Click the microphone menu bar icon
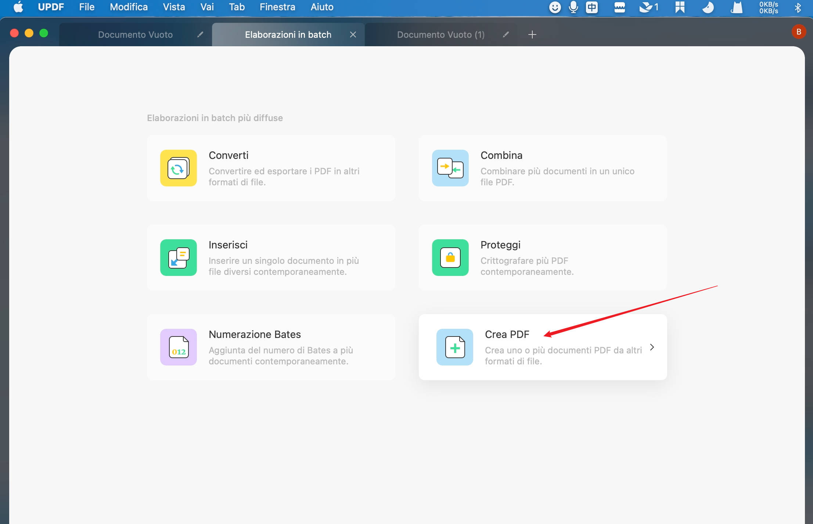 click(573, 7)
